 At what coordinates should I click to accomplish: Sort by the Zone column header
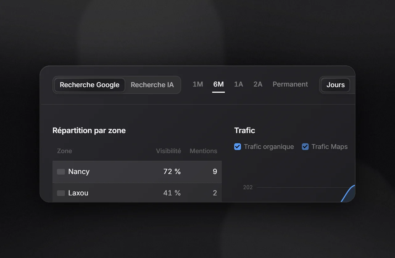64,151
